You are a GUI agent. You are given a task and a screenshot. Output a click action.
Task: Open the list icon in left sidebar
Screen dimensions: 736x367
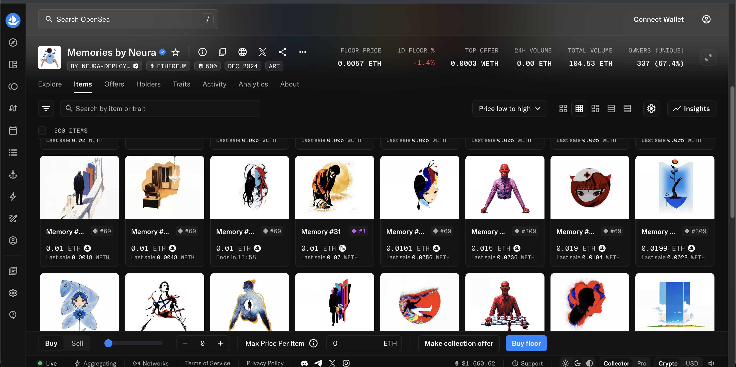pos(13,152)
